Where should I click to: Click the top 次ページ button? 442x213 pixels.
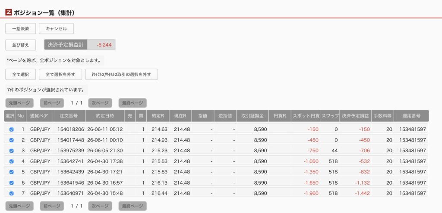tap(100, 103)
